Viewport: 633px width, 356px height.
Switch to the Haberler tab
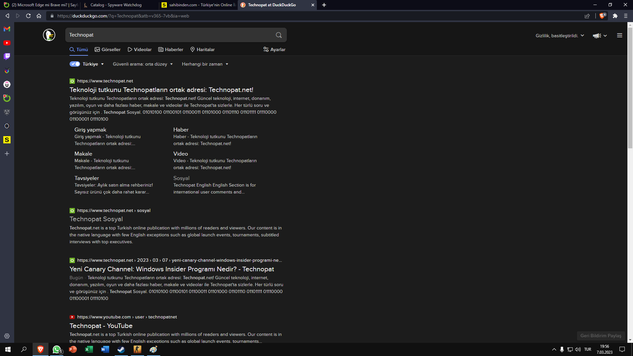[x=171, y=49]
